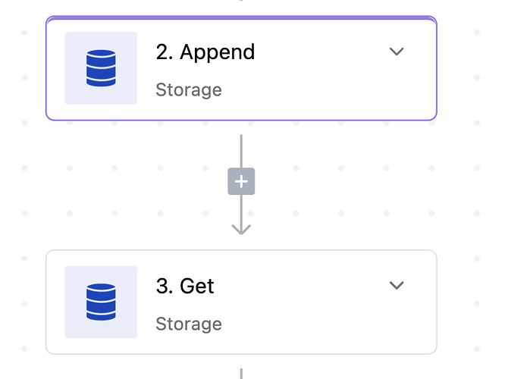The image size is (508, 379).
Task: Select the "3. Get" step title
Action: point(185,287)
